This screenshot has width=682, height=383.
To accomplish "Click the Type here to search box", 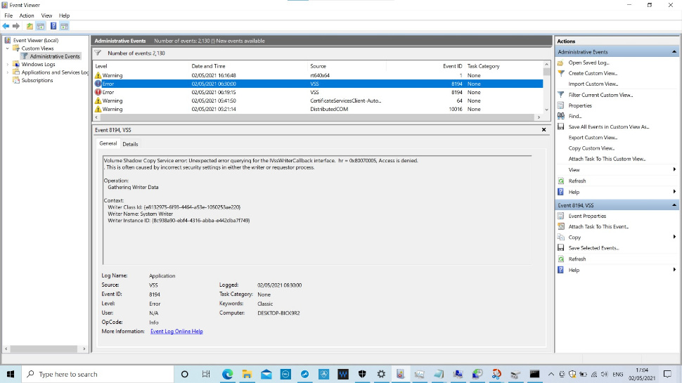I will coord(98,374).
